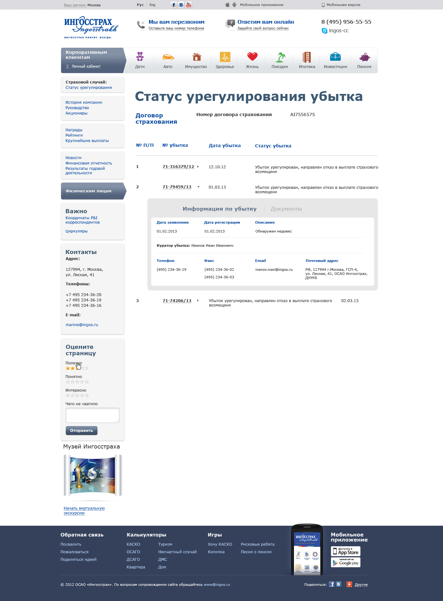Click the App Store download badge
This screenshot has width=443, height=601.
346,551
